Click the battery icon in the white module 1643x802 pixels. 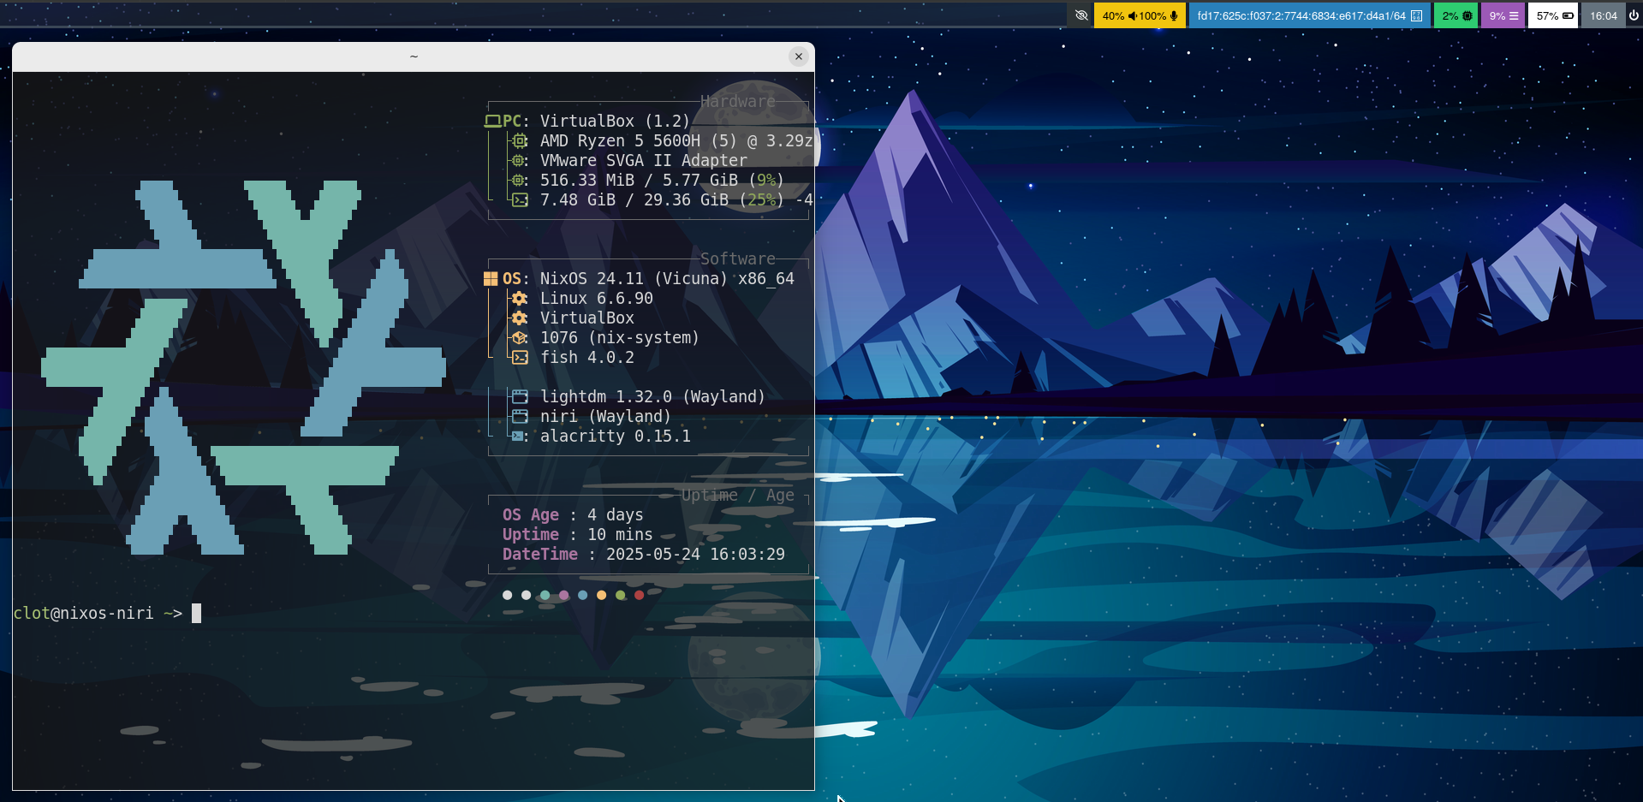pyautogui.click(x=1568, y=15)
